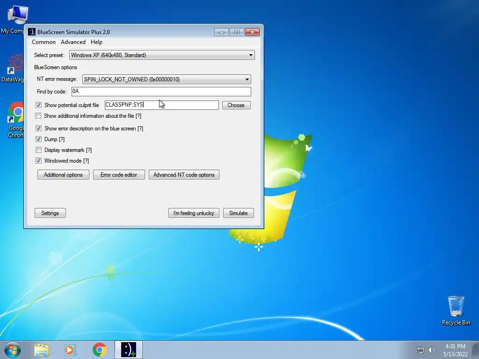Viewport: 479px width, 359px height.
Task: Click the Choose button
Action: (236, 105)
